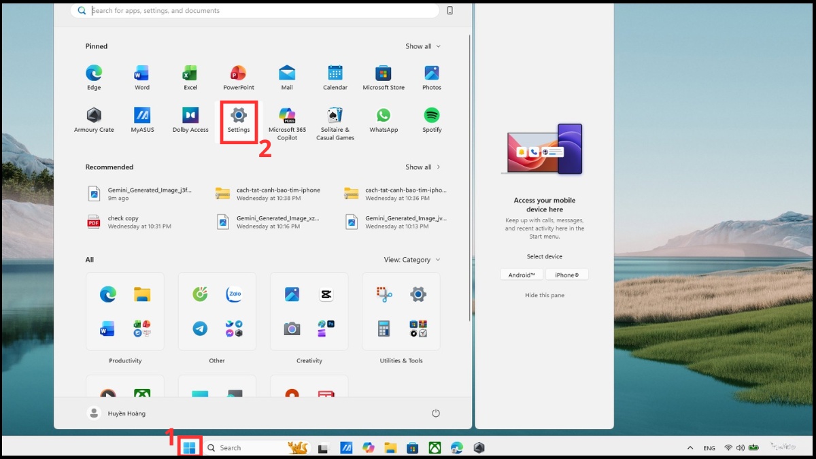
Task: Open the pinned Dolby Access app
Action: coord(190,119)
